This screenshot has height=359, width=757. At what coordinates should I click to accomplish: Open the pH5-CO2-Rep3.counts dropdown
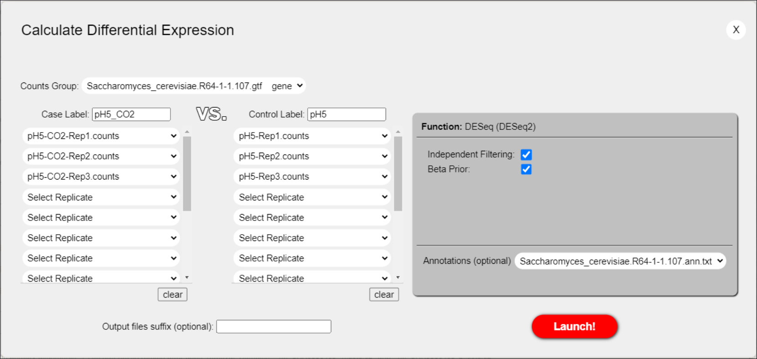101,176
